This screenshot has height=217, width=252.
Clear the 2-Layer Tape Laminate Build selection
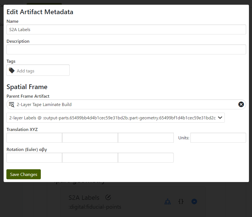click(x=241, y=105)
